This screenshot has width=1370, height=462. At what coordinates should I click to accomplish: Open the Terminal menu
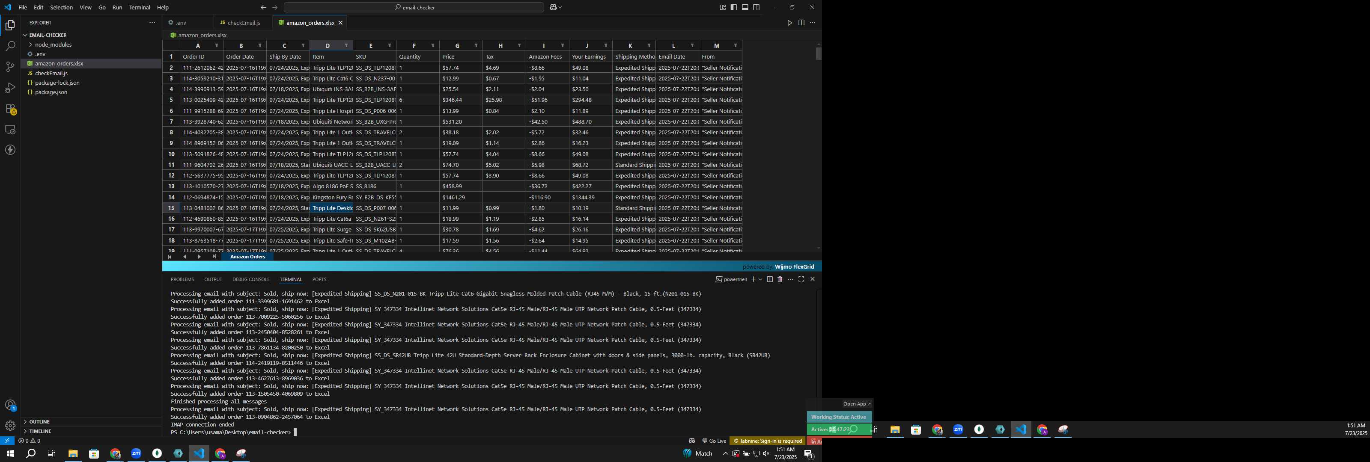[139, 7]
